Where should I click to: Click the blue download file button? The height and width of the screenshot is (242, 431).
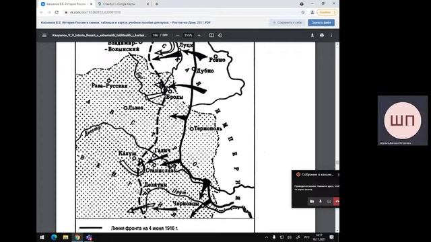(x=321, y=22)
